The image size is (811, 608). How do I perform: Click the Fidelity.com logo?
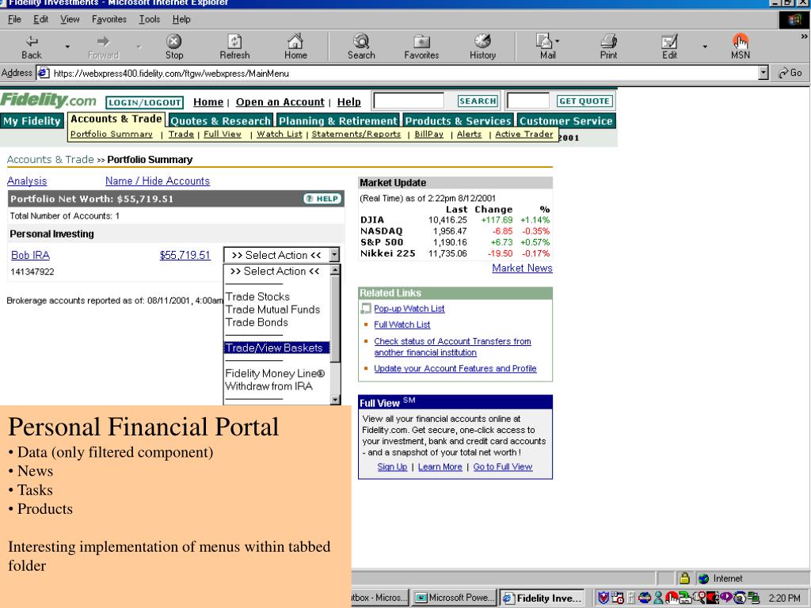[x=48, y=100]
